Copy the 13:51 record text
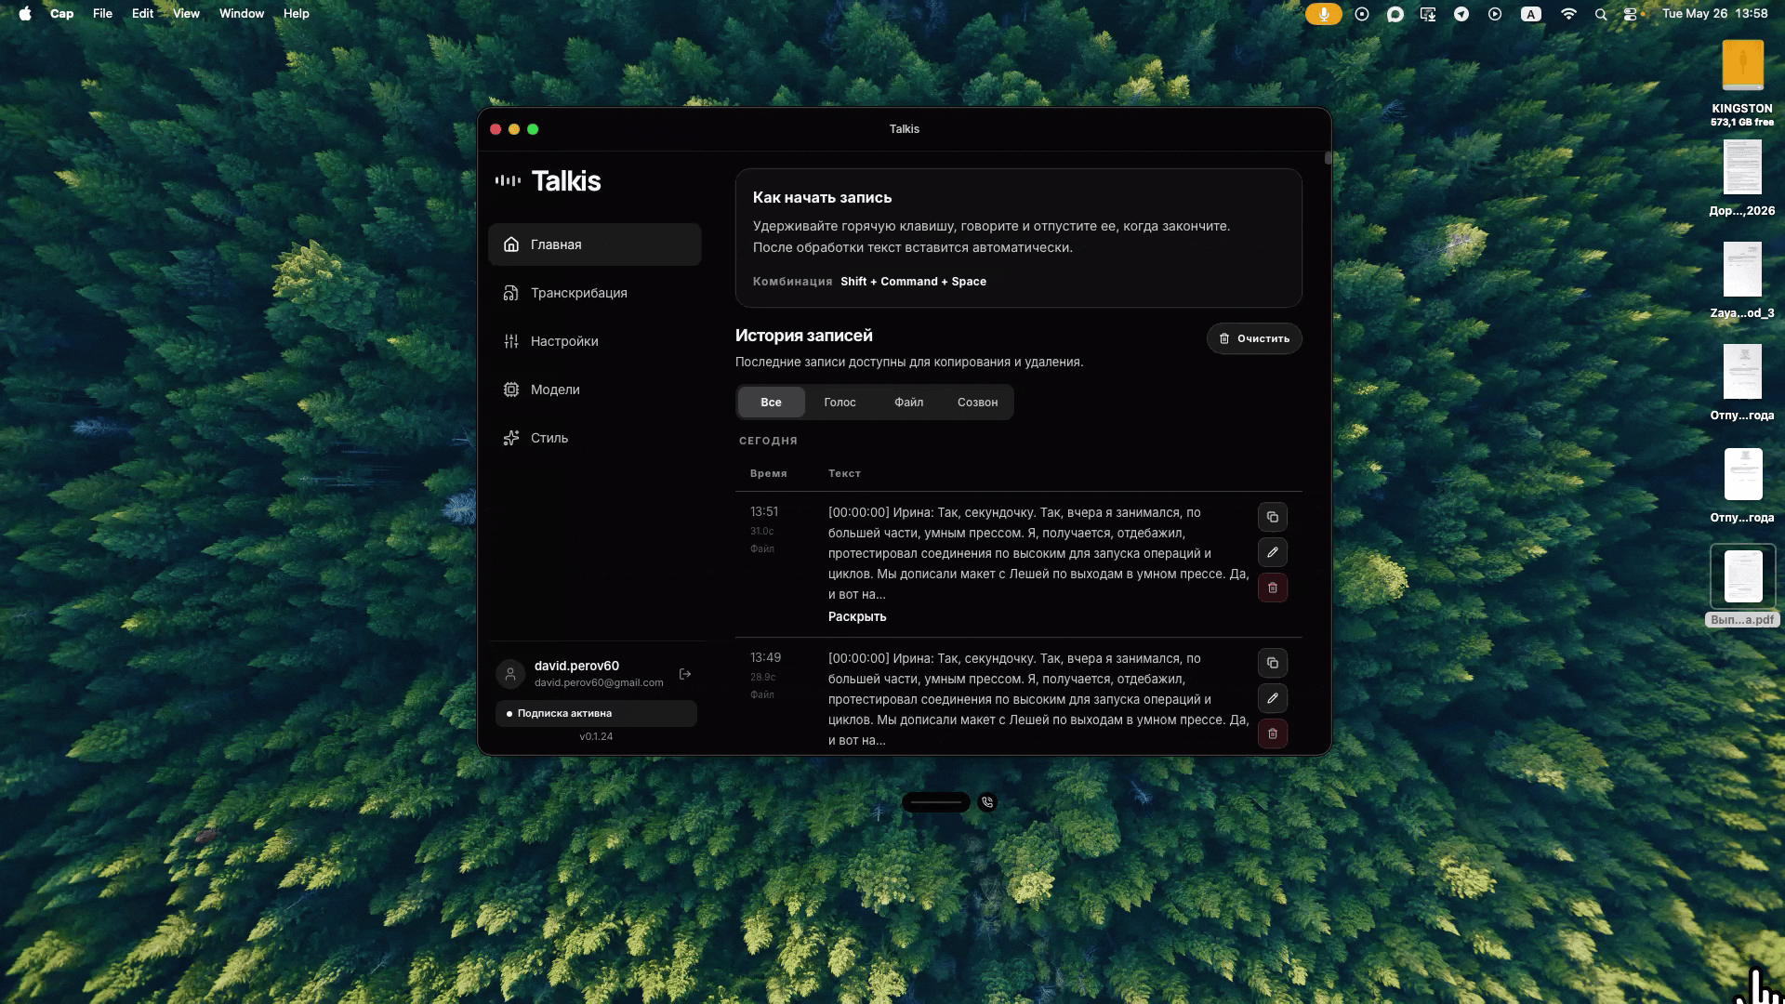This screenshot has width=1785, height=1004. (x=1273, y=517)
